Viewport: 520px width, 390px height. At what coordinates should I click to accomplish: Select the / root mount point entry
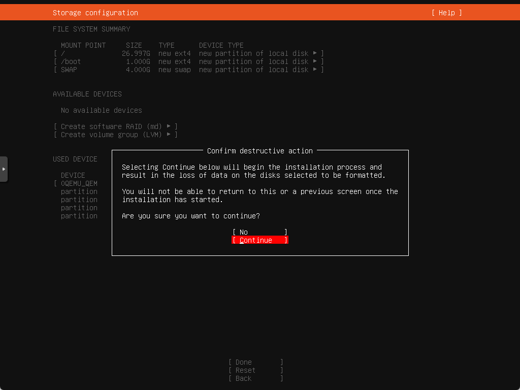63,53
